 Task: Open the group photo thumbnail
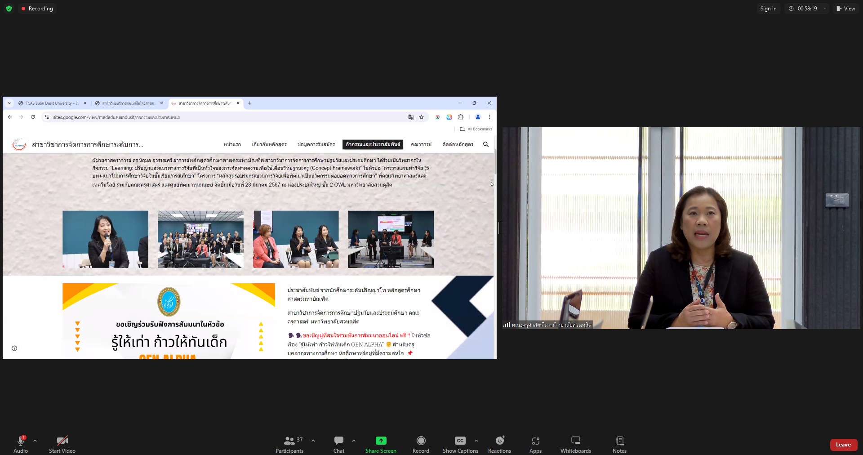200,239
